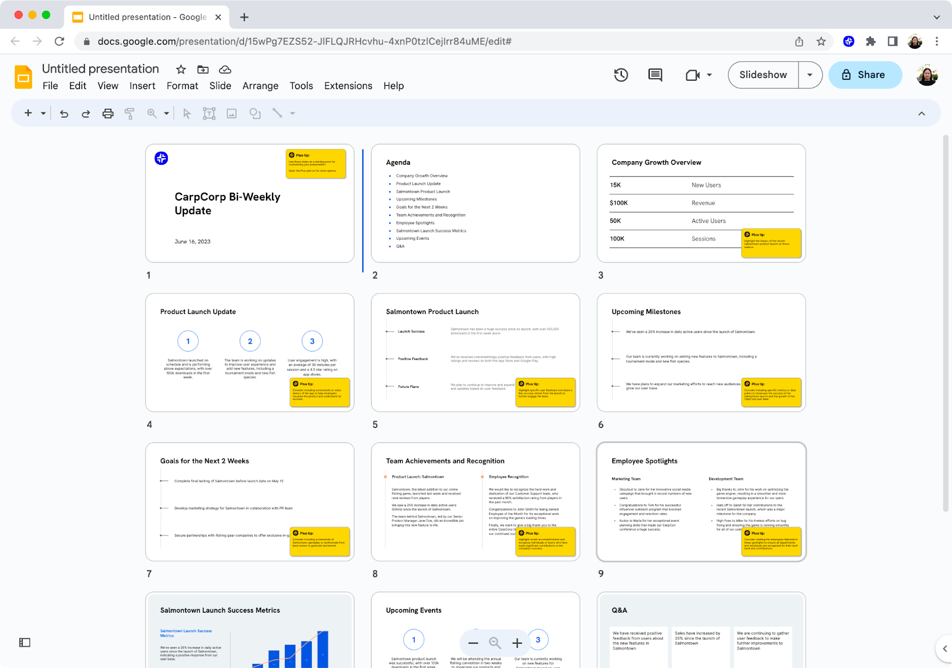Start the Slideshow
This screenshot has height=668, width=952.
(x=763, y=75)
